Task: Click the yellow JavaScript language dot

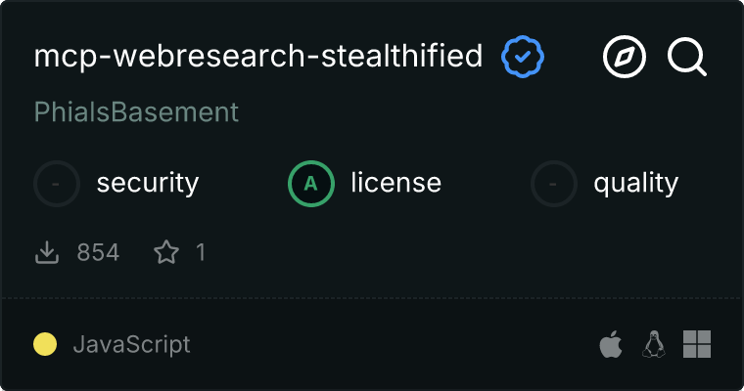Action: click(45, 344)
